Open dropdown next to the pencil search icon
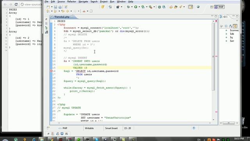Viewport: 250px width, 141px height. [184, 7]
